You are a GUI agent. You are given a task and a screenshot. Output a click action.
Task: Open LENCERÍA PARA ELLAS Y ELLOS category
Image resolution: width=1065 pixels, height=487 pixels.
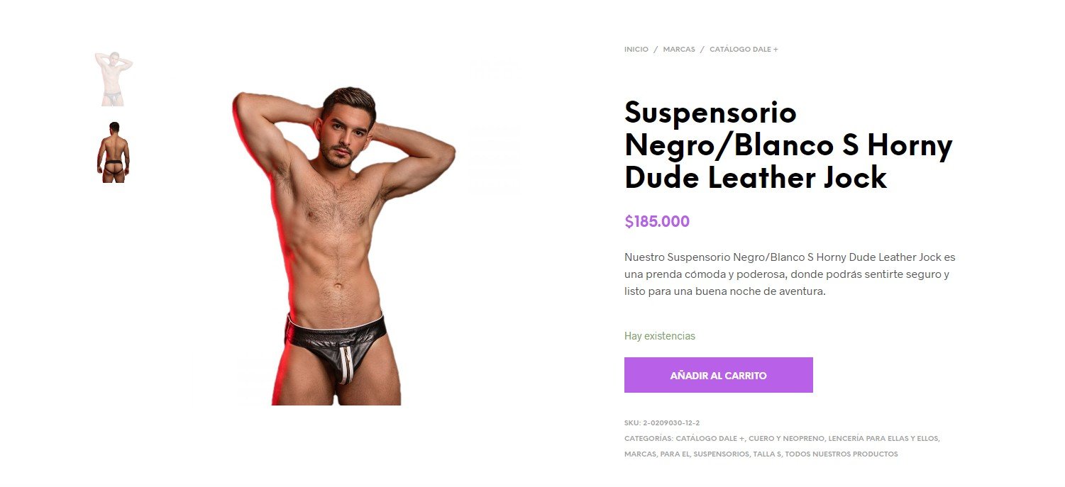tap(883, 439)
